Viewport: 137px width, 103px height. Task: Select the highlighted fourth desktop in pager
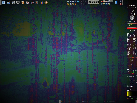click(85, 4)
